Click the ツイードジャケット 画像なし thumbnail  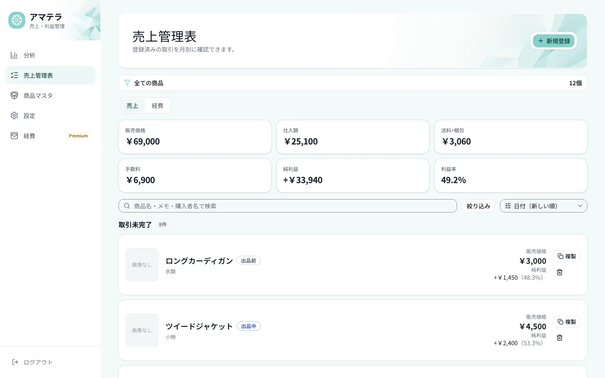pyautogui.click(x=142, y=330)
